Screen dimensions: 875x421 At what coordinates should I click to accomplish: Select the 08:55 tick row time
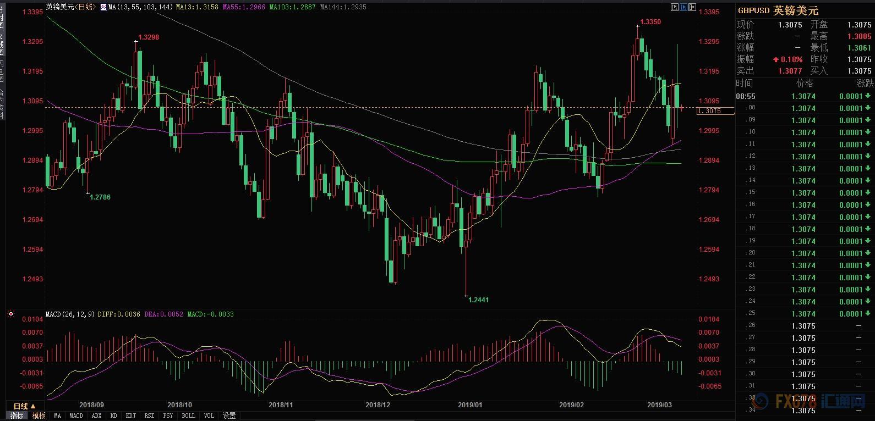pos(746,96)
